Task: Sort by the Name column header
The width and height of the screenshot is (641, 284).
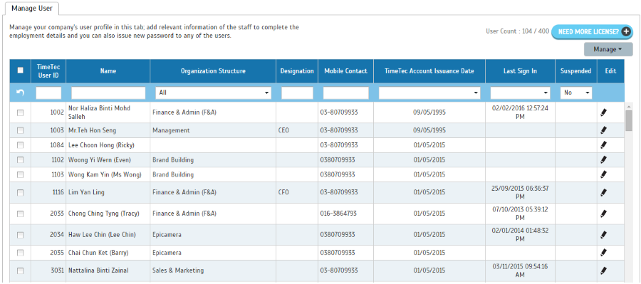Action: point(108,71)
